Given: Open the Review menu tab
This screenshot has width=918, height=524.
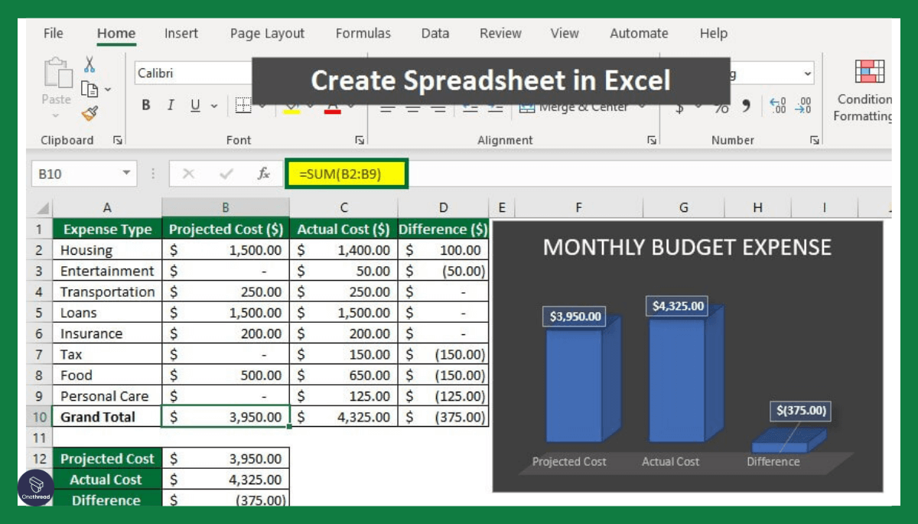Looking at the screenshot, I should (x=500, y=34).
